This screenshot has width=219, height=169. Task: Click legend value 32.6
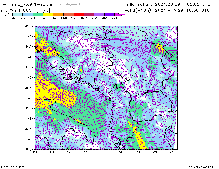click(115, 18)
